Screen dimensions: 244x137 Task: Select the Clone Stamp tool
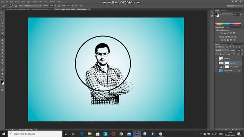(2, 40)
